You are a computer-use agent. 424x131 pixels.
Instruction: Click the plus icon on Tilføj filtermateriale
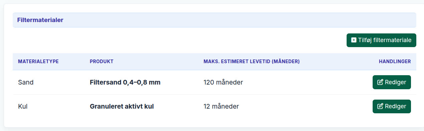pos(354,40)
